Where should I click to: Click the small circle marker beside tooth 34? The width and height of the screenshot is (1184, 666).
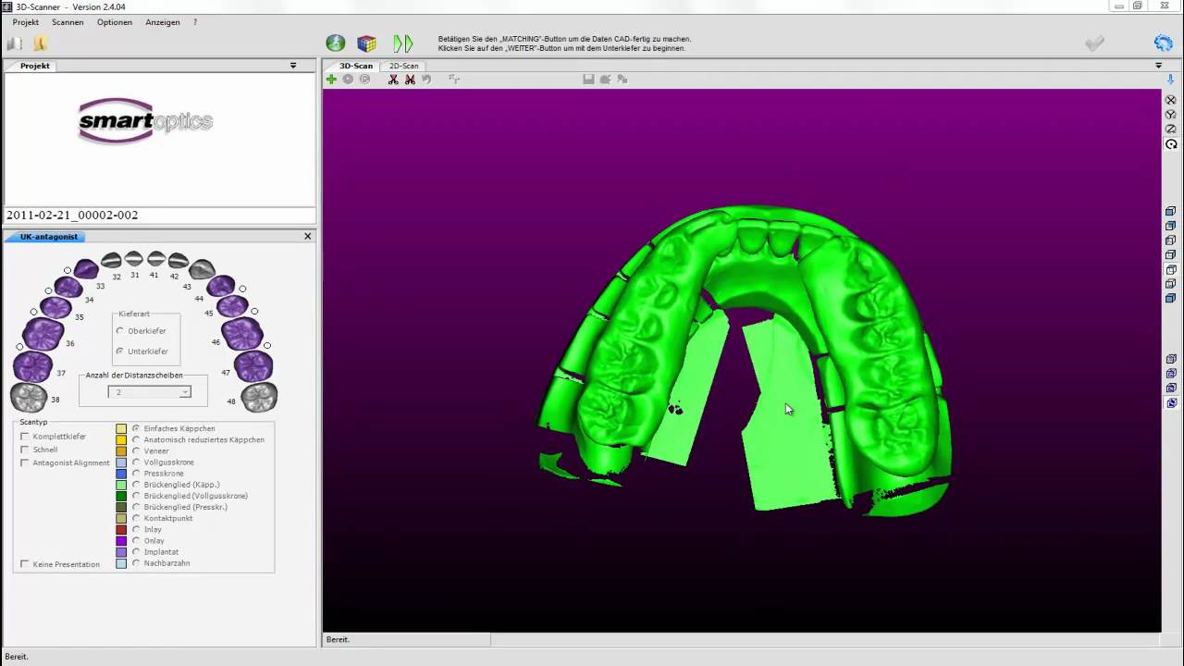tap(48, 290)
